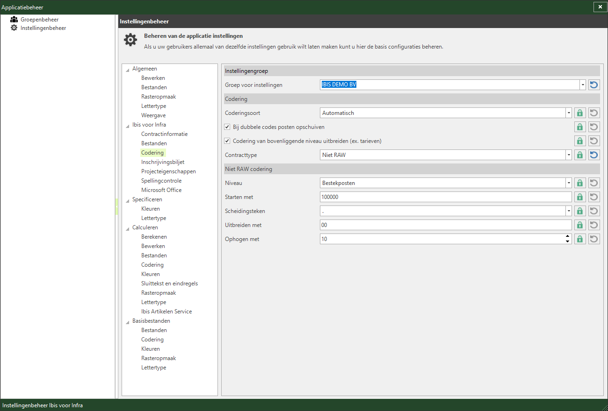Click lock icon for Uitbreiden met
The image size is (608, 411).
(x=580, y=225)
